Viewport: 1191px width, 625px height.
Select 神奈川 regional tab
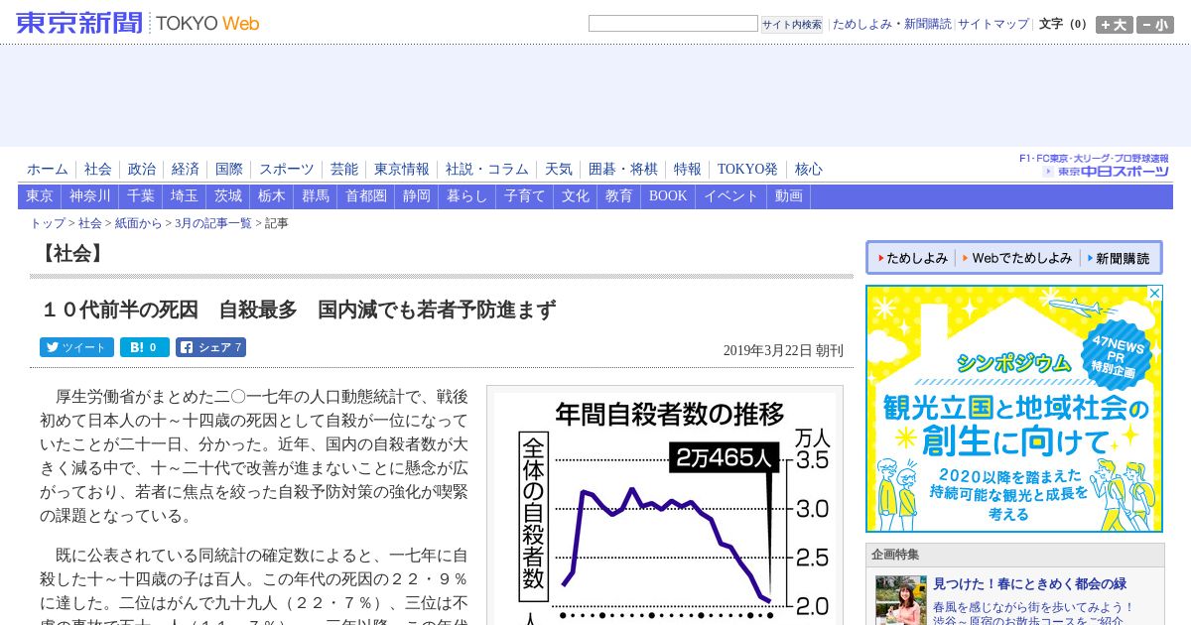(90, 196)
